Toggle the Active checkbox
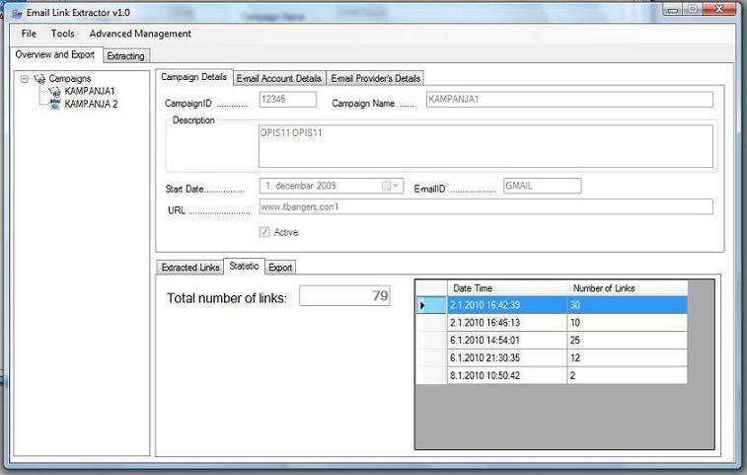747x475 pixels. point(263,232)
